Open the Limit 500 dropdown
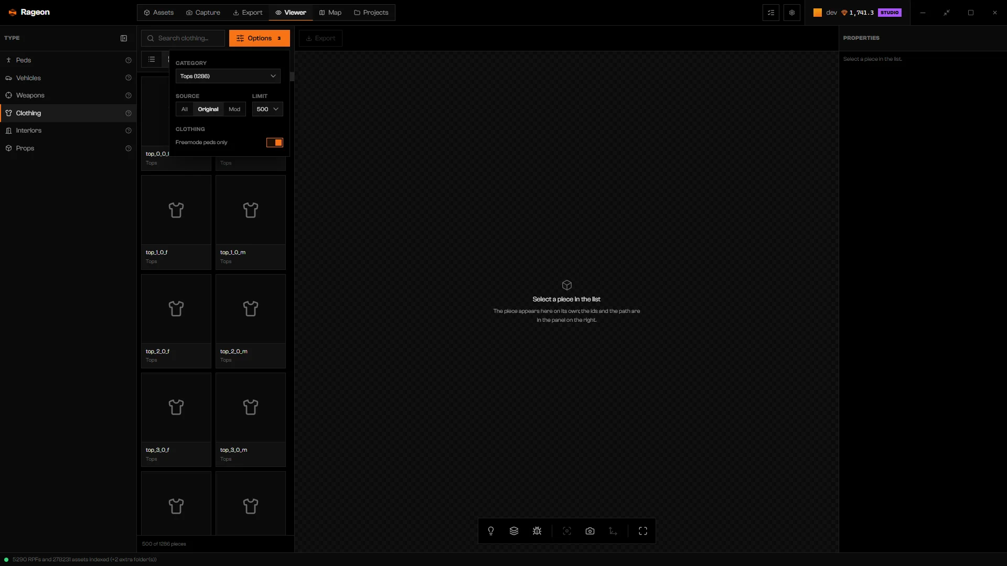The image size is (1007, 566). (267, 109)
